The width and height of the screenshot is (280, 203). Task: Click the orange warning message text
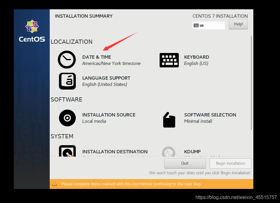coord(131,184)
